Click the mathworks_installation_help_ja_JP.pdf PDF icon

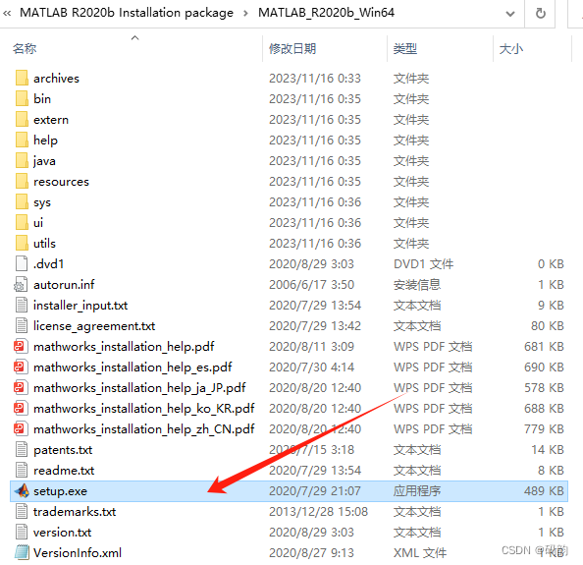[21, 388]
